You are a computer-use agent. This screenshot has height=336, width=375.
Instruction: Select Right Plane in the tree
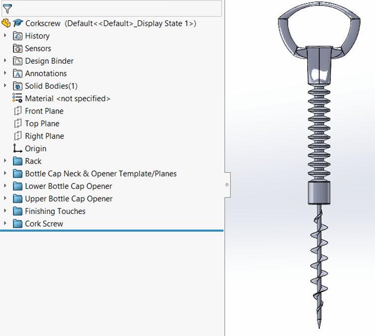pos(44,136)
